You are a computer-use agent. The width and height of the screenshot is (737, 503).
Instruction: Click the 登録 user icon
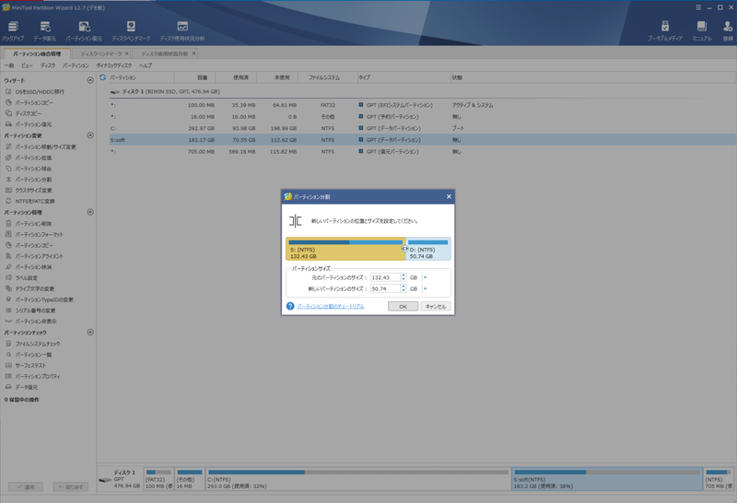[728, 31]
